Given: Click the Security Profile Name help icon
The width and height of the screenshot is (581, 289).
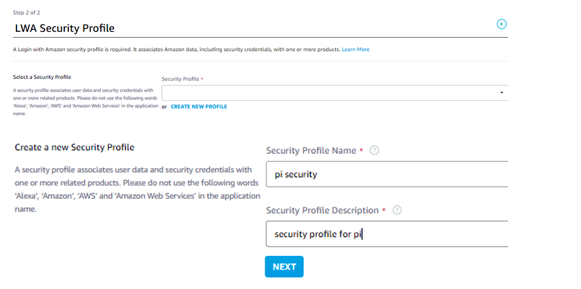Looking at the screenshot, I should (x=374, y=150).
